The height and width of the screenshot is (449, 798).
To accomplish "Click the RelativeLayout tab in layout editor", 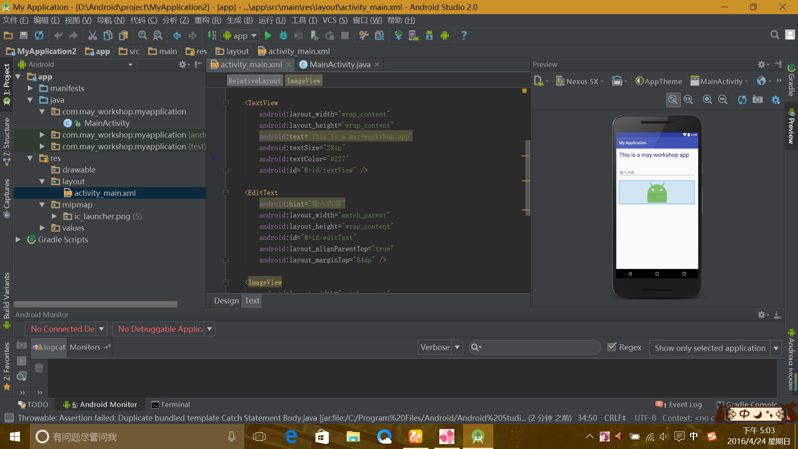I will pos(254,81).
